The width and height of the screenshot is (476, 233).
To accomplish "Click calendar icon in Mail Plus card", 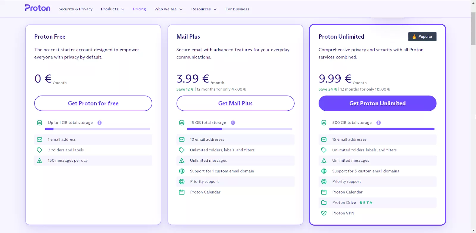I will pyautogui.click(x=182, y=192).
